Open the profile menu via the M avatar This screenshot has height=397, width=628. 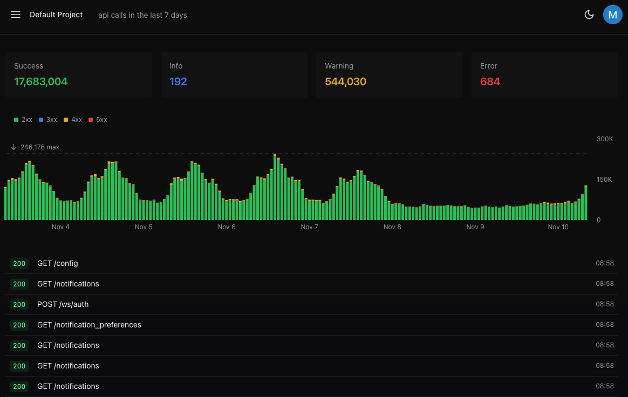point(612,15)
